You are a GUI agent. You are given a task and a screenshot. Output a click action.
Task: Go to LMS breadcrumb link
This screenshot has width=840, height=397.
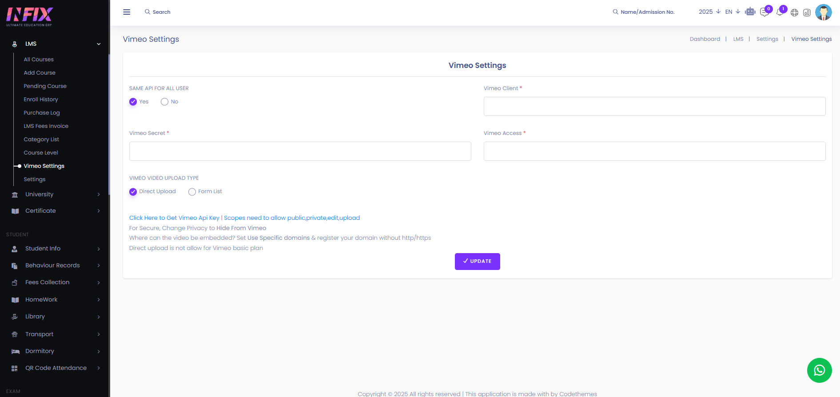tap(738, 39)
